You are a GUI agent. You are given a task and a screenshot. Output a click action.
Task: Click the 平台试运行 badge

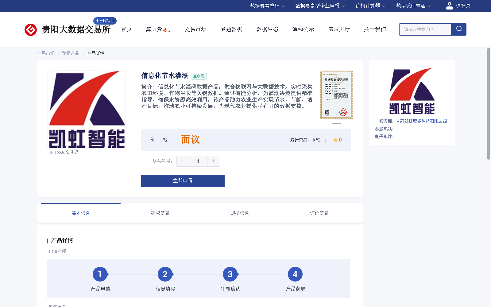click(x=105, y=21)
